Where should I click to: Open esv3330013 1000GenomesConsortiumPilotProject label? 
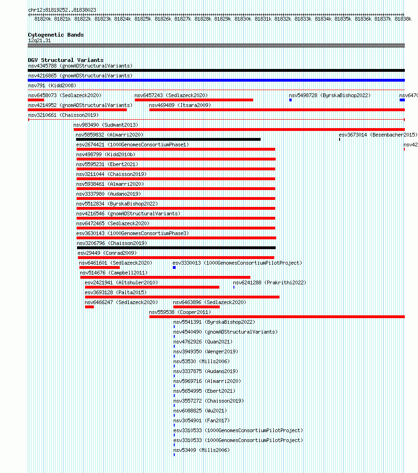(237, 263)
